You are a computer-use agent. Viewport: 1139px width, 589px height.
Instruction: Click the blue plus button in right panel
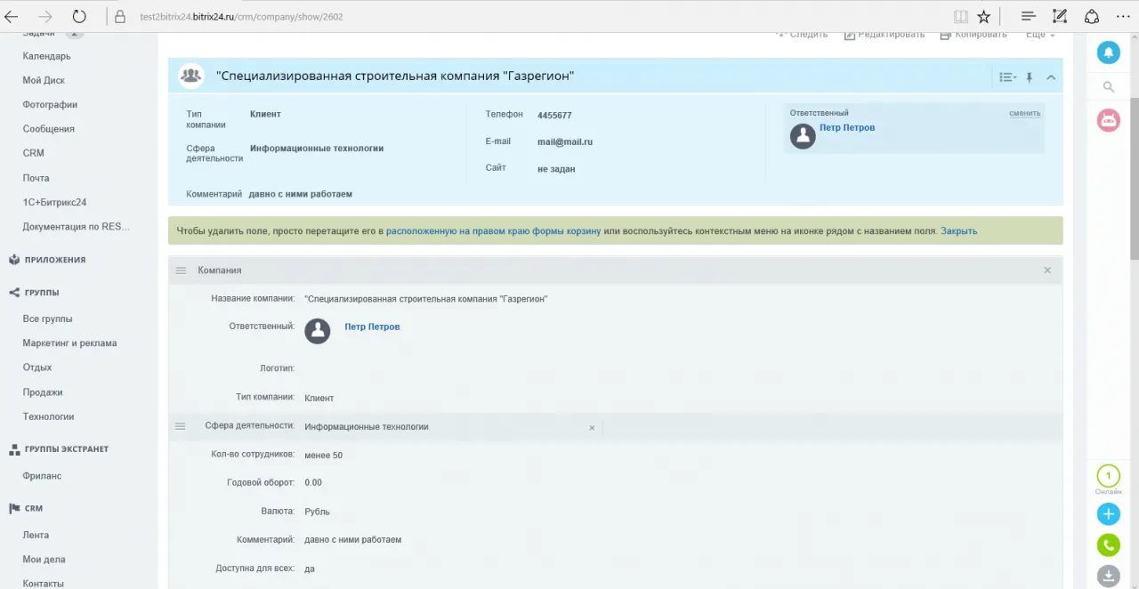point(1108,513)
